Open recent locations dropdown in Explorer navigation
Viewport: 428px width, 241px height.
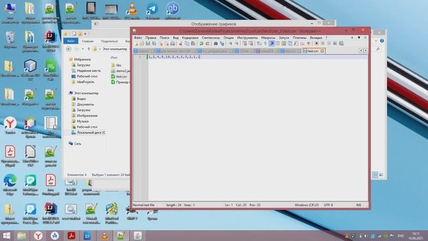[x=83, y=49]
